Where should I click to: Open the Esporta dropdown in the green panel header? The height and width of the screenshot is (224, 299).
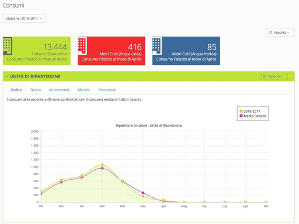tap(274, 76)
